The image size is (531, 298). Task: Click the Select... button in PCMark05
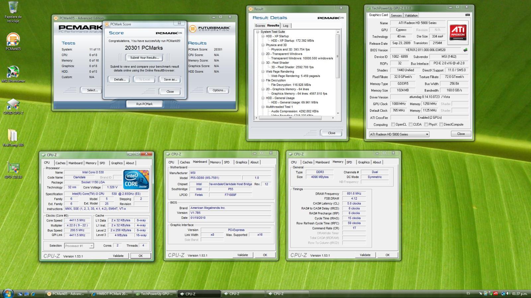click(92, 90)
